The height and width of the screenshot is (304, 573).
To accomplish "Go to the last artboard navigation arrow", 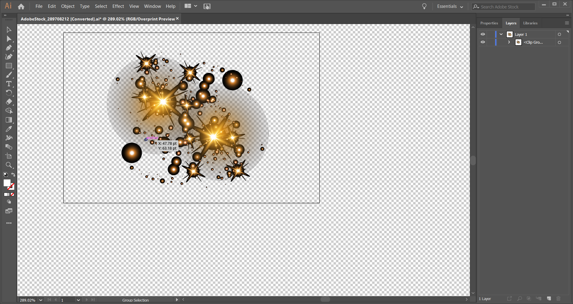I will [93, 300].
